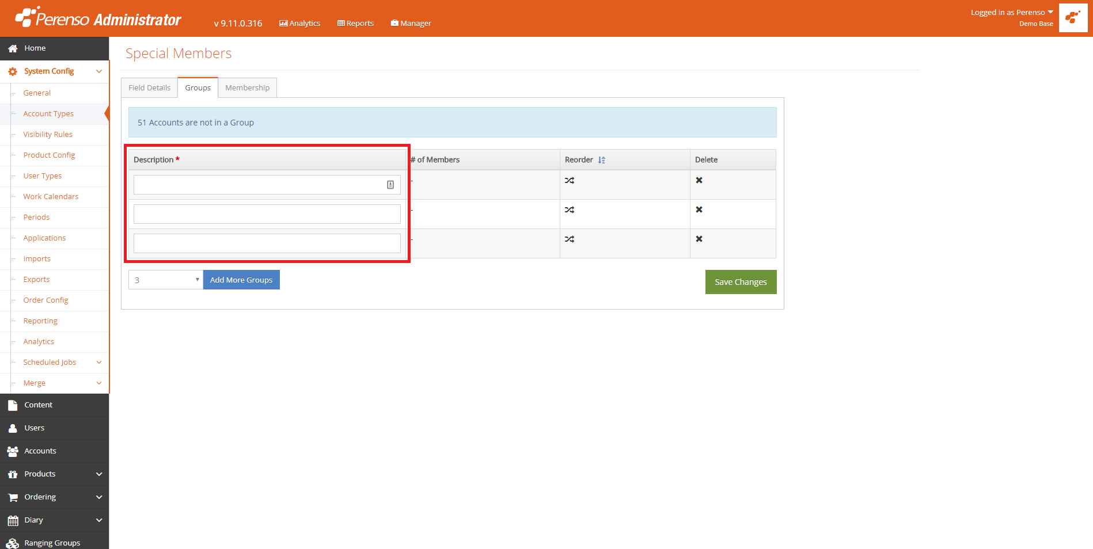
Task: Click the Save Changes button
Action: click(x=741, y=282)
